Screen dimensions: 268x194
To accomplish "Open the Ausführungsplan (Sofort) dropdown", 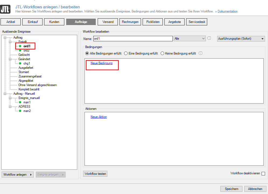I will pyautogui.click(x=241, y=39).
